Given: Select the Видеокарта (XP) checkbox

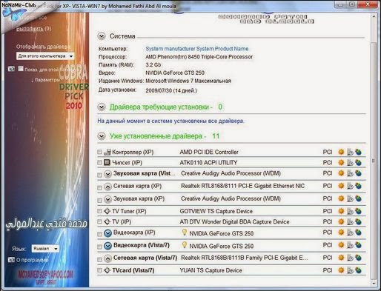Looking at the screenshot, I should point(99,235).
